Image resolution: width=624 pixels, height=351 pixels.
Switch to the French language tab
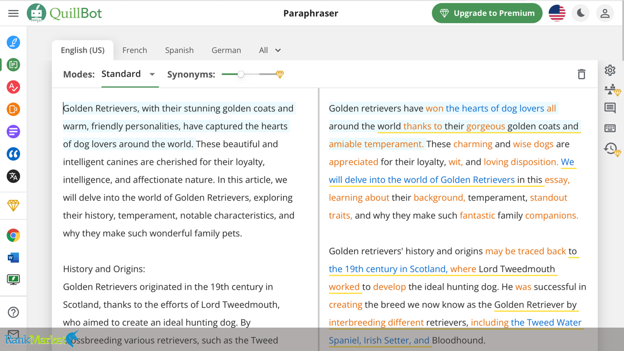pos(135,50)
